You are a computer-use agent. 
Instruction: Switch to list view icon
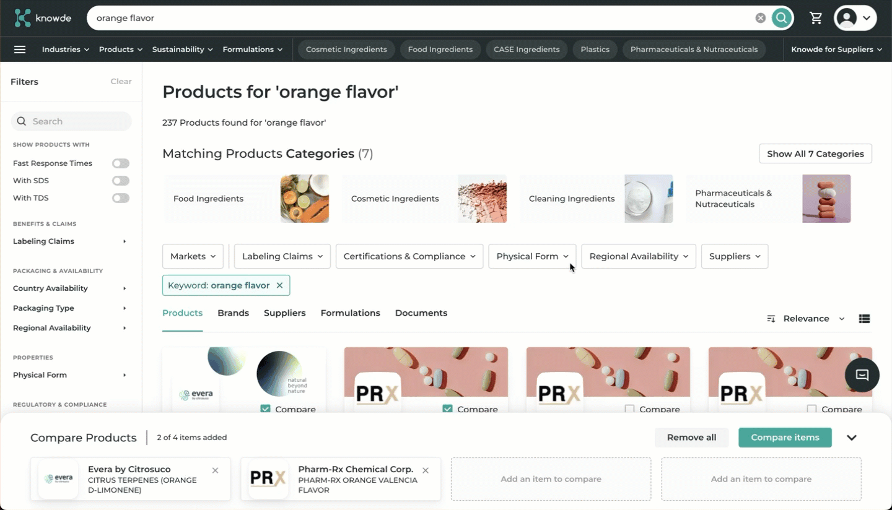tap(864, 319)
